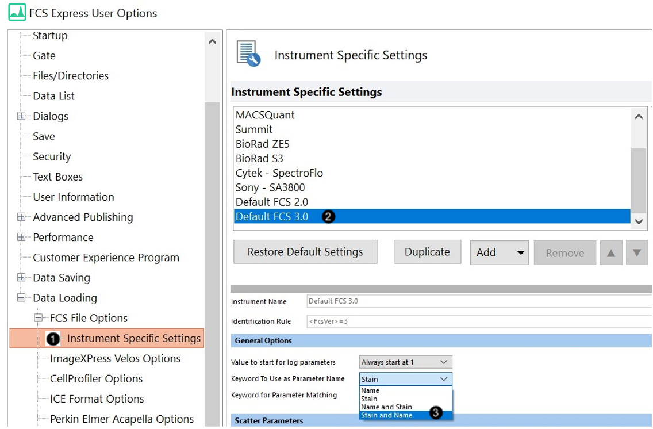Click the Duplicate button
653x429 pixels.
coord(427,252)
